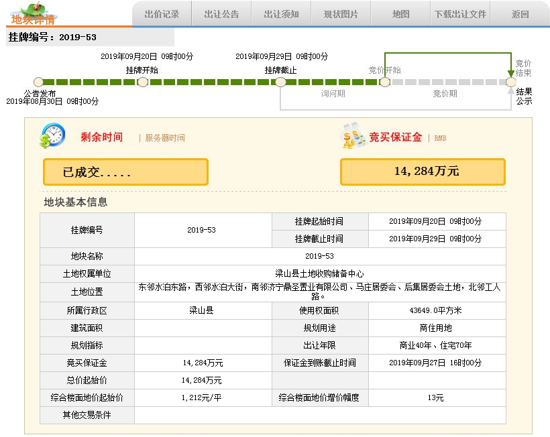Click the green arrow pointing to 竞价结束
The width and height of the screenshot is (550, 437).
510,73
